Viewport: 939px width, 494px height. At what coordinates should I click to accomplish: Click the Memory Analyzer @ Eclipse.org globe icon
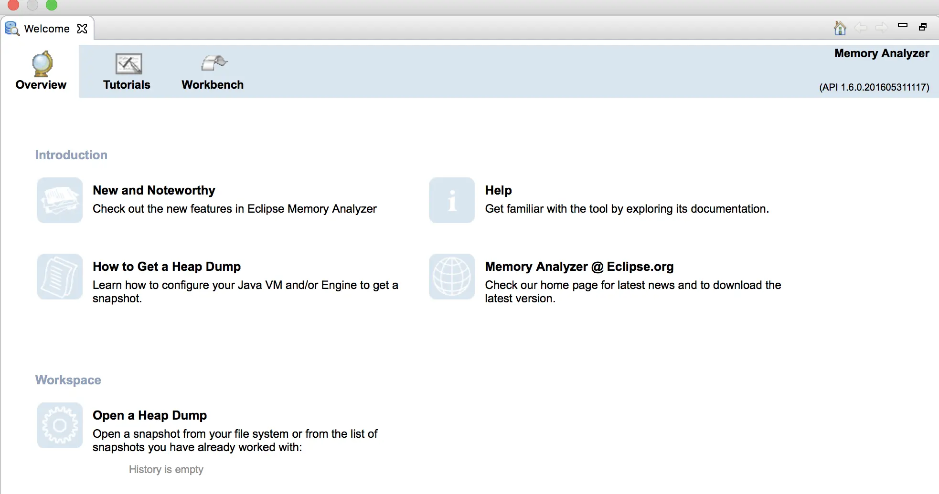(452, 277)
